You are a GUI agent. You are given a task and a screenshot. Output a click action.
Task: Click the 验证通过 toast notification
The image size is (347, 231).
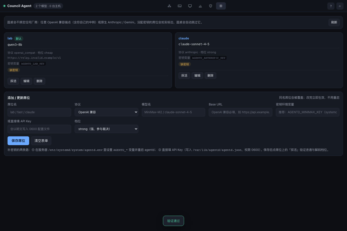173,221
